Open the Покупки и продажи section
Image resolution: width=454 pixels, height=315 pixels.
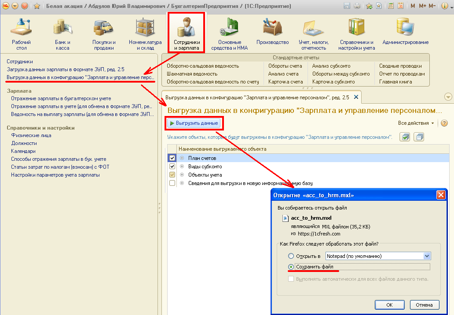[x=104, y=34]
